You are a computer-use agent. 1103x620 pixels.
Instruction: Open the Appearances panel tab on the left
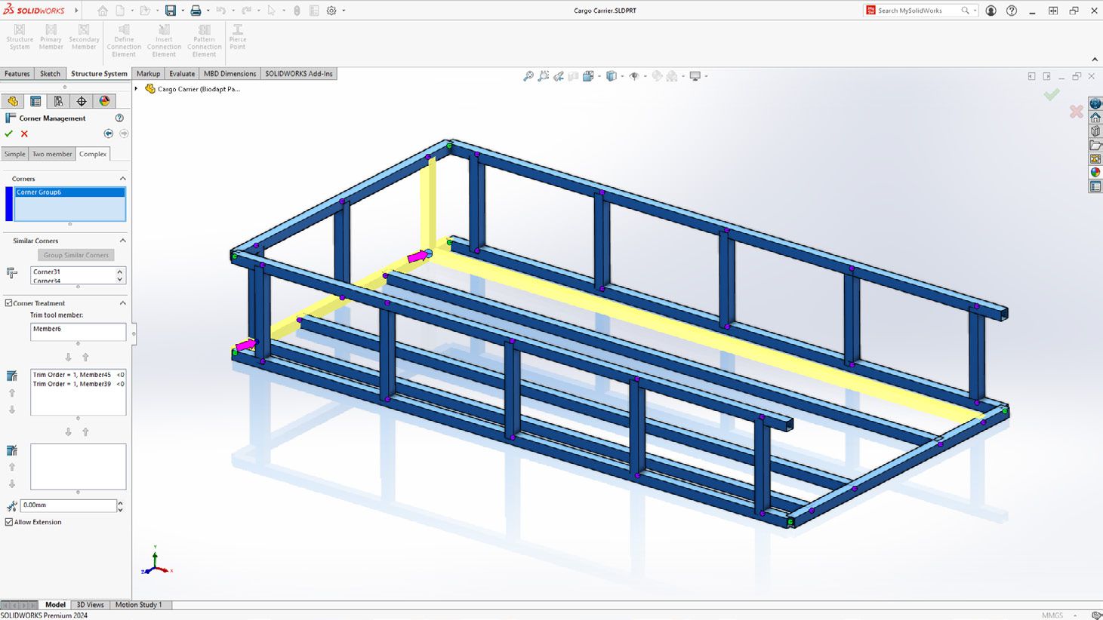pyautogui.click(x=105, y=100)
